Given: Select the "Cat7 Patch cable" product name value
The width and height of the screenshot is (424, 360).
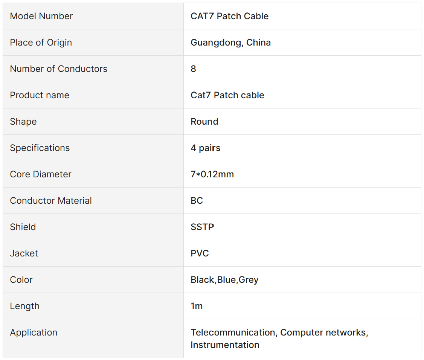Looking at the screenshot, I should [227, 95].
